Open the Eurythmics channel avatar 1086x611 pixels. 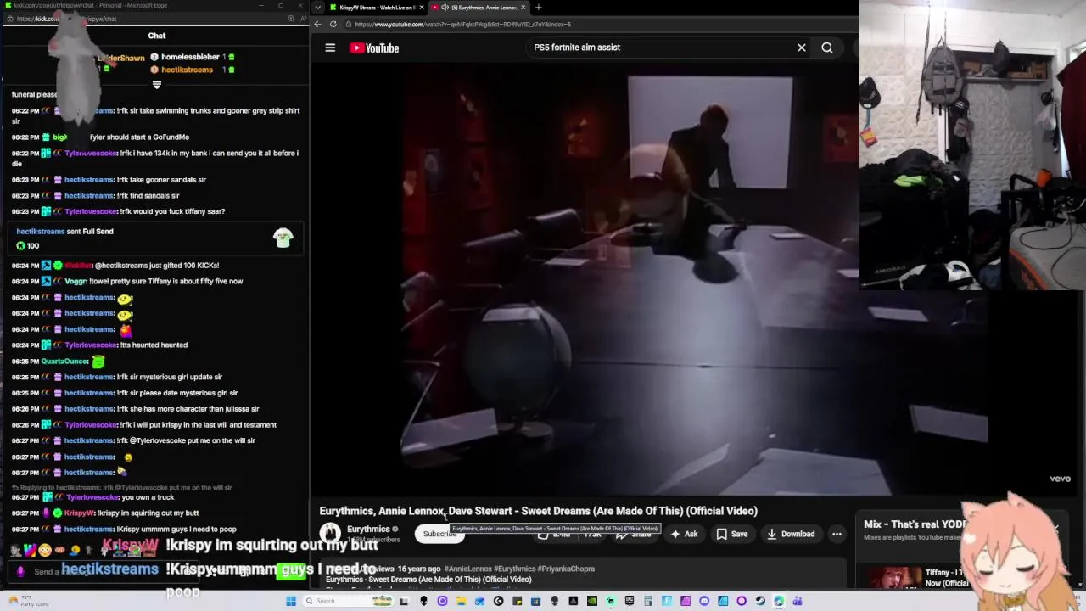tap(330, 533)
